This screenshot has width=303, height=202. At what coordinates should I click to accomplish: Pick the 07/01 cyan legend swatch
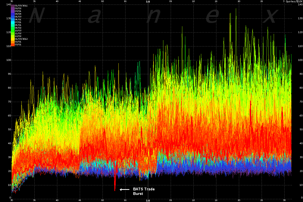[x=13, y=22]
